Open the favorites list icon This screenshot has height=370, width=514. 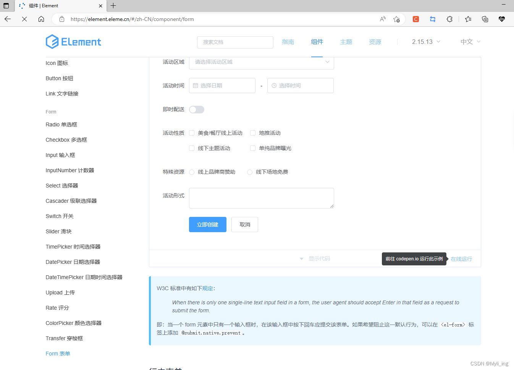point(468,19)
